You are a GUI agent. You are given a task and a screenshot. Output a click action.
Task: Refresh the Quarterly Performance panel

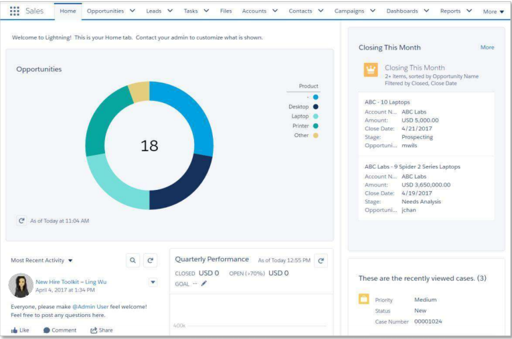point(322,260)
